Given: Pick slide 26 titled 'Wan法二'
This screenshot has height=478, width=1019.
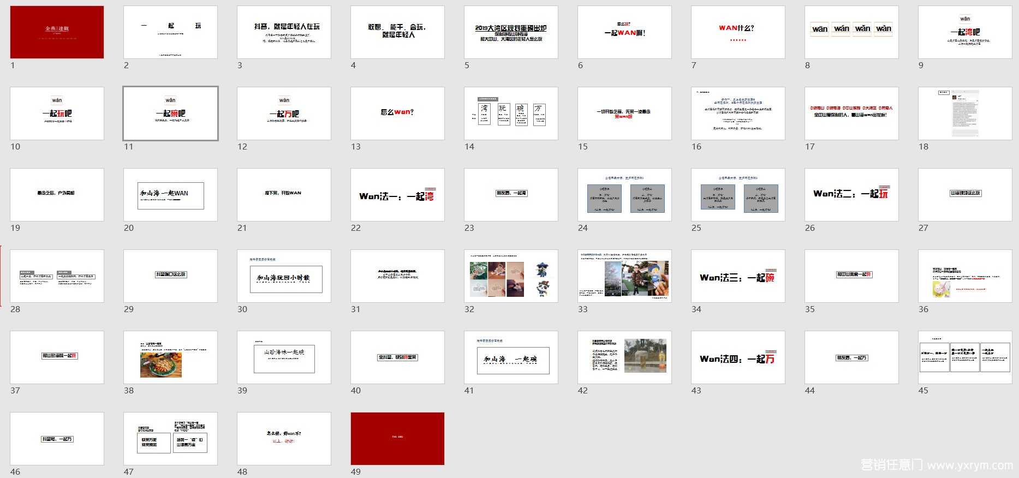Looking at the screenshot, I should [851, 195].
